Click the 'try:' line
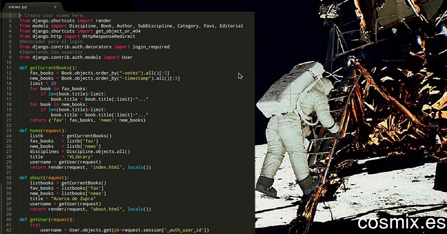Image resolution: width=447 pixels, height=234 pixels. coord(35,225)
